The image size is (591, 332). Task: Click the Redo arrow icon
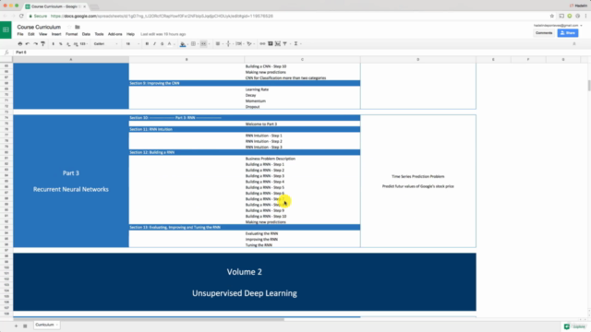tap(35, 43)
